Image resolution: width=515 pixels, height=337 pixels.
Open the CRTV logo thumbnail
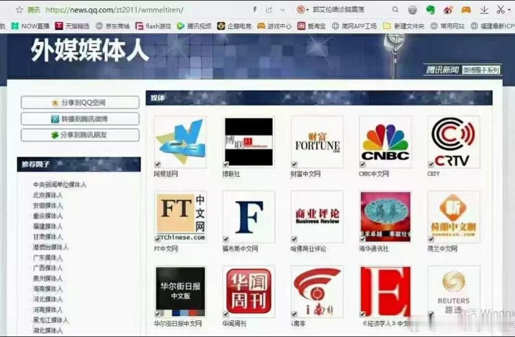454,142
